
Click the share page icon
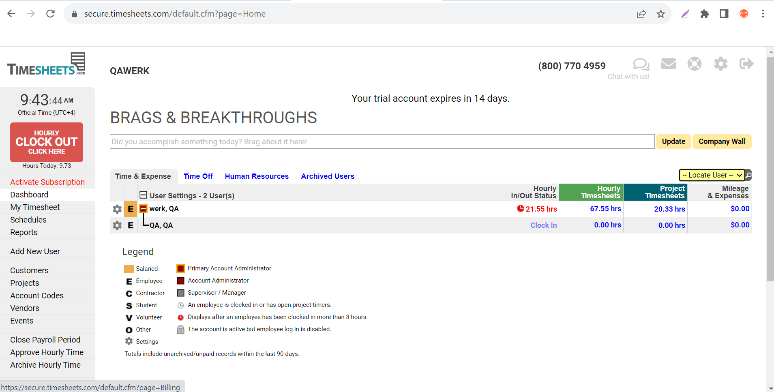(x=641, y=14)
